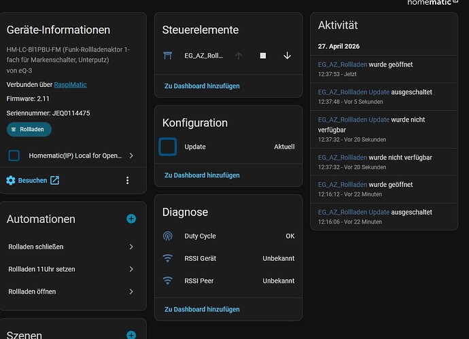Add a new scene with plus icon
The height and width of the screenshot is (339, 469).
tap(131, 335)
